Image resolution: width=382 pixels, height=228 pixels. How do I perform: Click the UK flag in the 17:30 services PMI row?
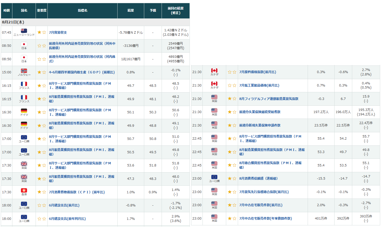point(24,164)
